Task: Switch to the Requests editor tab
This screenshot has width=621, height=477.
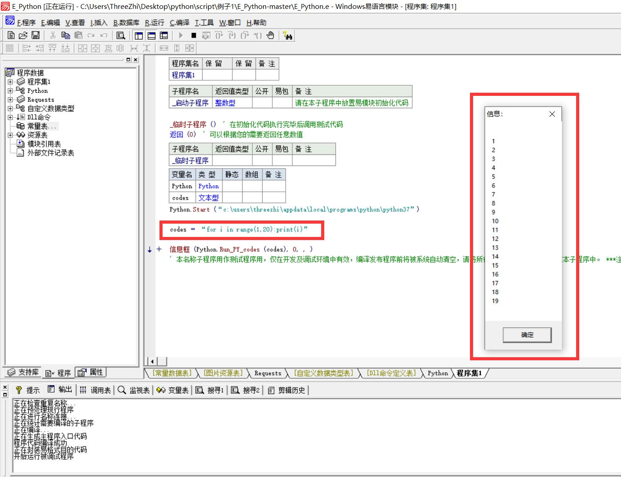Action: (x=267, y=373)
